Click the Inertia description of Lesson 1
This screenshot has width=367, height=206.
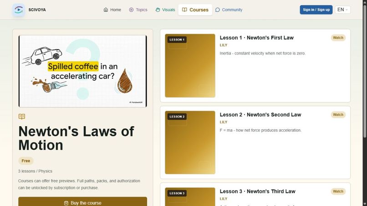point(263,54)
